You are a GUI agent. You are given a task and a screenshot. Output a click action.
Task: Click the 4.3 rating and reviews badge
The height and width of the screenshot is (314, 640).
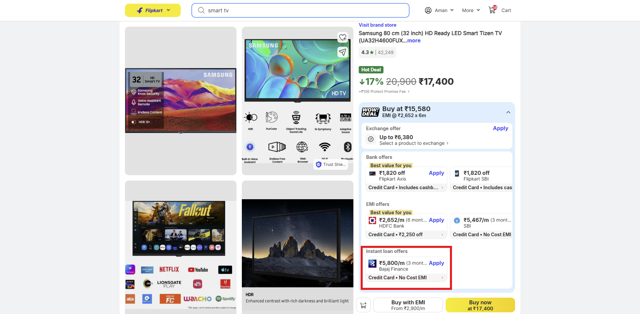coord(377,52)
